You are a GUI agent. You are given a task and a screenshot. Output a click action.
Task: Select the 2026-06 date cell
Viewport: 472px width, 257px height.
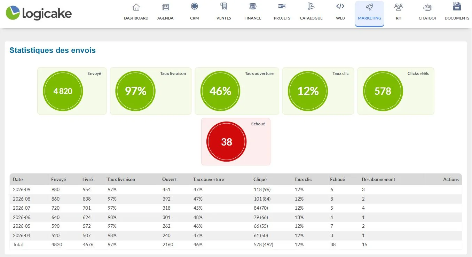22,217
